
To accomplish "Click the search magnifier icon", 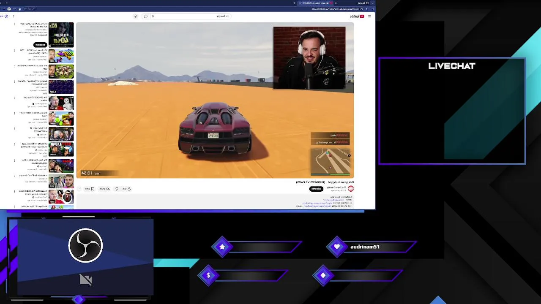I will tap(146, 16).
